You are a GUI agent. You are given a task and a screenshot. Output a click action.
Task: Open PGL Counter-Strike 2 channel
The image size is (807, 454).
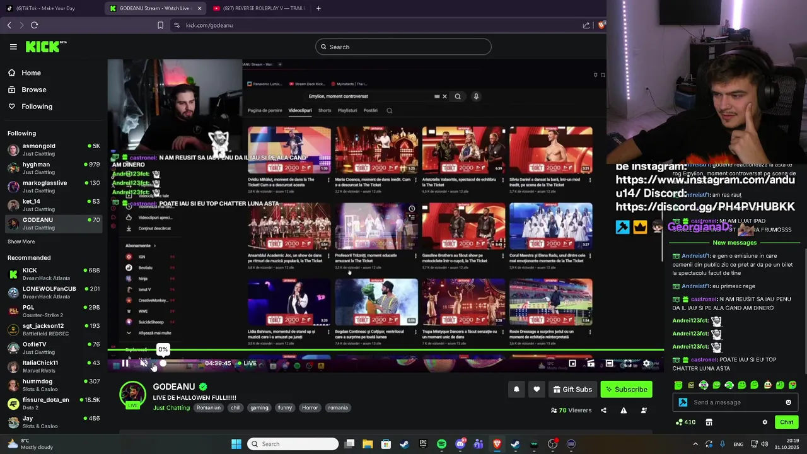click(x=54, y=311)
